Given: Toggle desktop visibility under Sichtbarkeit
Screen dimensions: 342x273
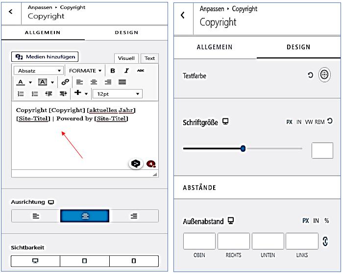Looking at the screenshot, I should pyautogui.click(x=35, y=261).
